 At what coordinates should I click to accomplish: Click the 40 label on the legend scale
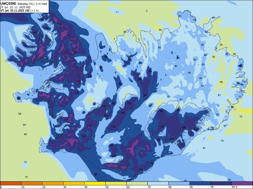[x=86, y=187]
